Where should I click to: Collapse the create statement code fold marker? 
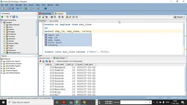44,24
